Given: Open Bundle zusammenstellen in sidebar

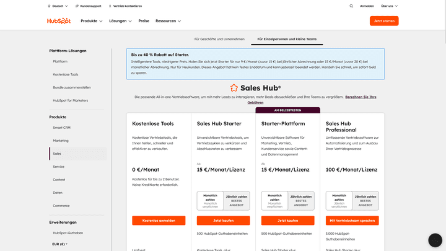Looking at the screenshot, I should [72, 87].
